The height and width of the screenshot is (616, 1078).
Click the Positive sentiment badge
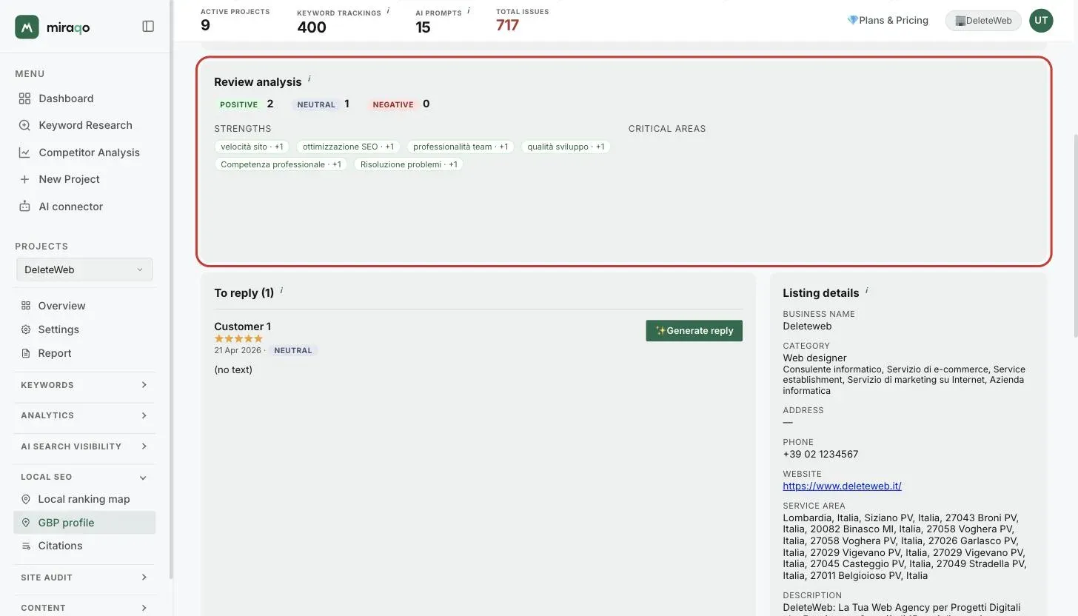238,104
